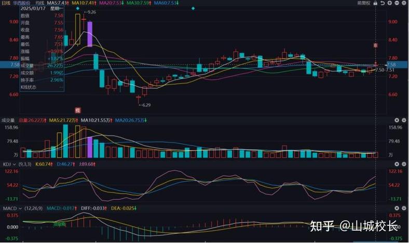The height and width of the screenshot is (243, 409).
Task: Open the 前复权 price adjustment dropdown
Action: point(364,3)
